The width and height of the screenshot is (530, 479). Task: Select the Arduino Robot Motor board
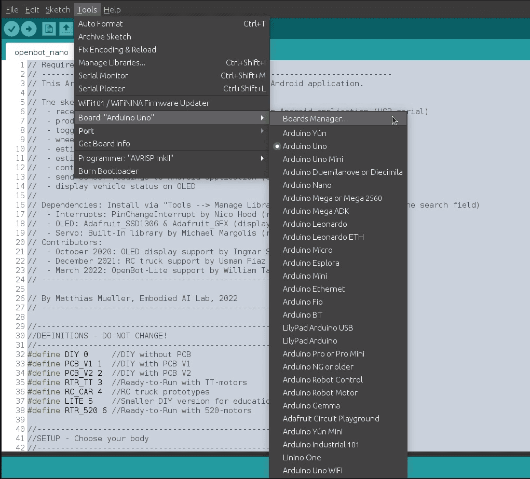[x=338, y=393]
